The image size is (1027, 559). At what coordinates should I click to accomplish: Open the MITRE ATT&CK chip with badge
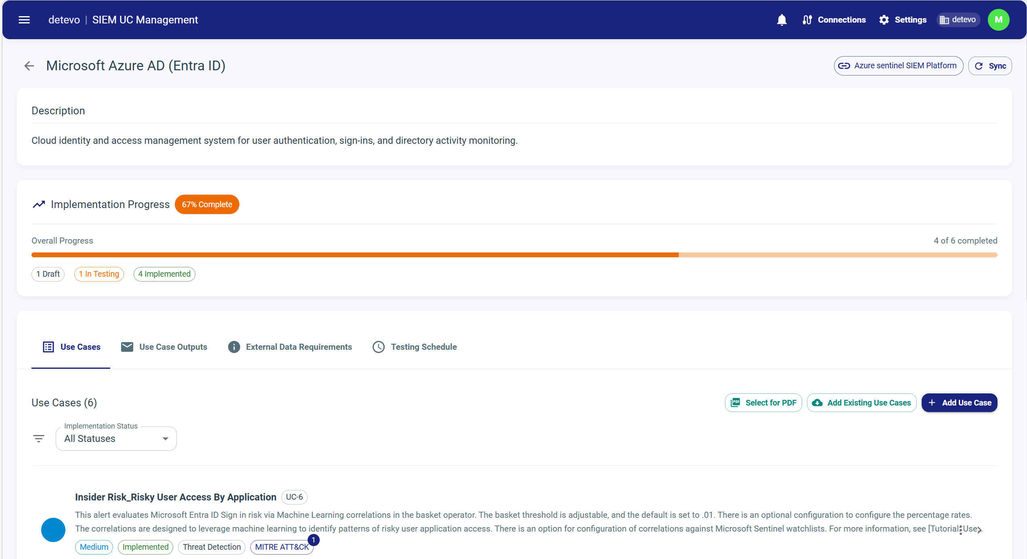point(282,547)
